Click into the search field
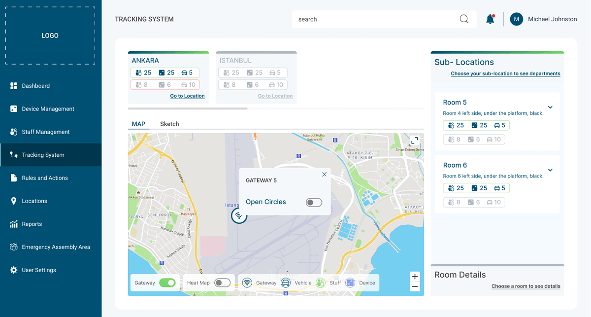 tap(374, 19)
